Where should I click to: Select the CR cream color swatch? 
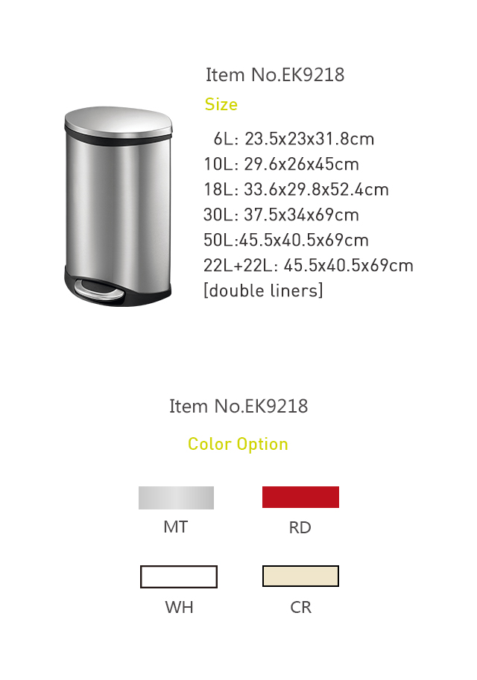tap(300, 576)
